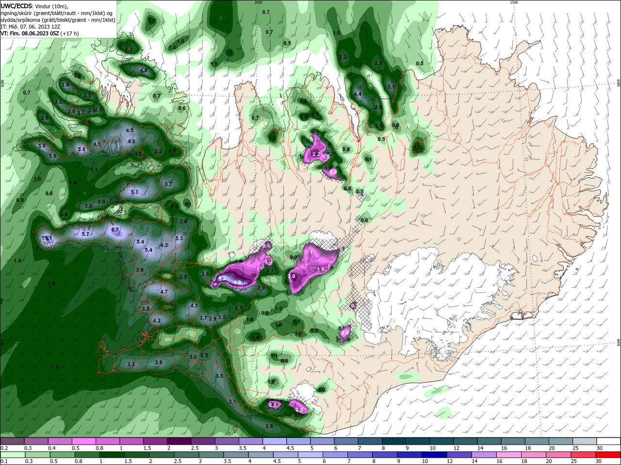
Task: Click the 5.0 precipitation value near west coast
Action: click(41, 146)
